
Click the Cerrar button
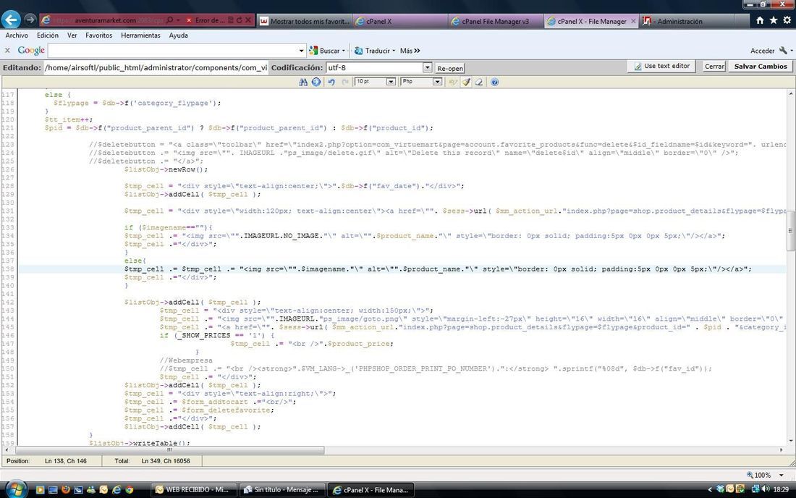pyautogui.click(x=714, y=66)
